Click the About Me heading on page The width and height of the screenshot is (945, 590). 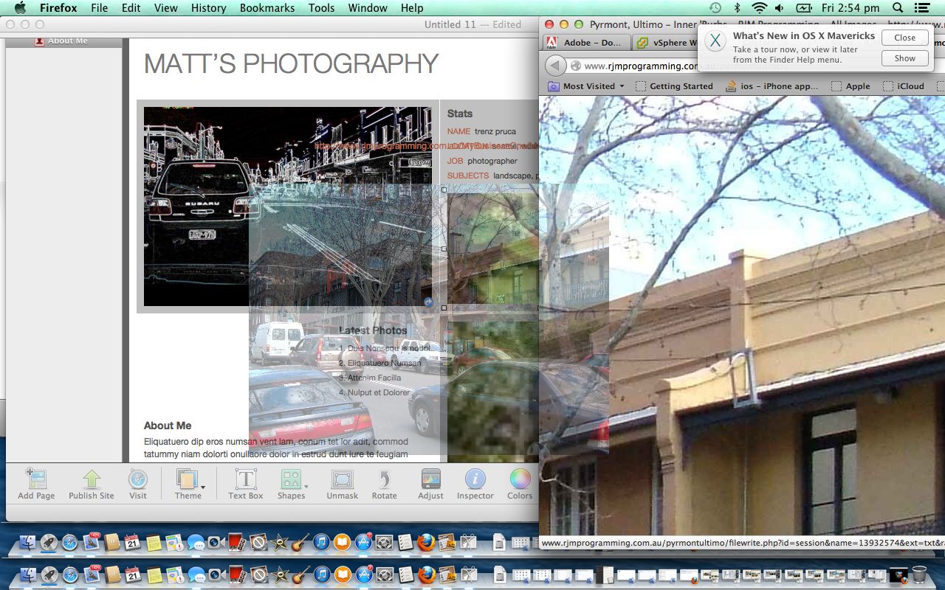tap(168, 426)
